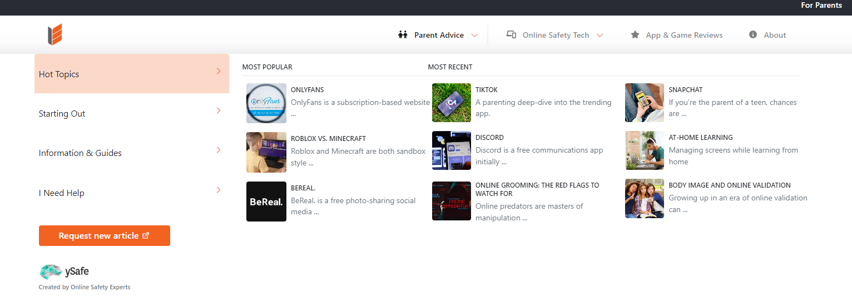
Task: Expand the Starting Out arrow
Action: (x=219, y=110)
